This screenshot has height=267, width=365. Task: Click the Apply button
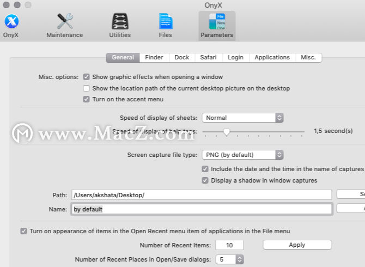(297, 245)
